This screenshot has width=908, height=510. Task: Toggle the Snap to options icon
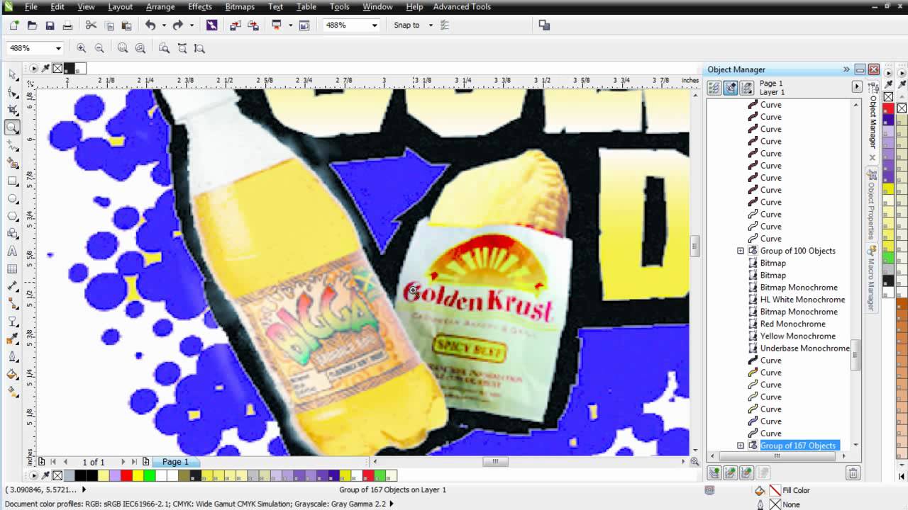point(445,25)
